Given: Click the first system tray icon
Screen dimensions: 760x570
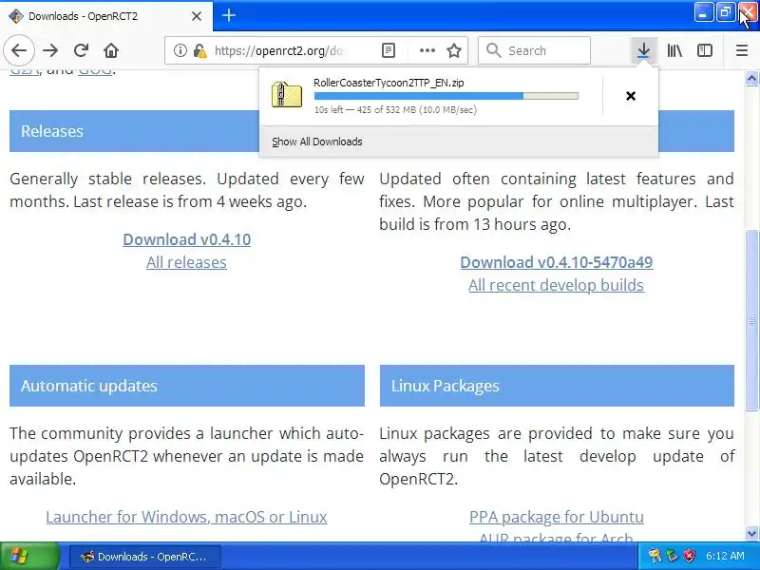Looking at the screenshot, I should (x=655, y=556).
